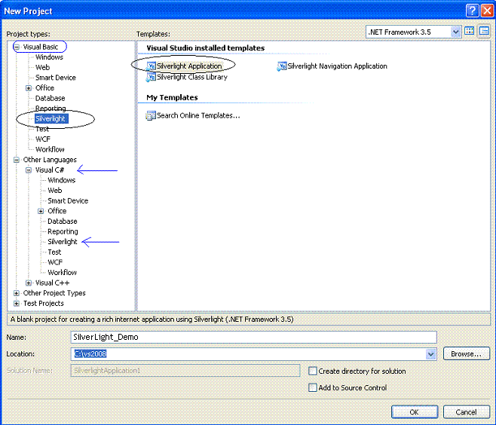Viewport: 496px width, 425px height.
Task: Select Office label under Visual C#
Action: pos(57,211)
